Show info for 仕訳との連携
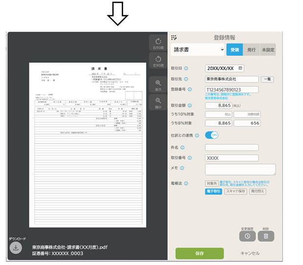 [x=197, y=136]
